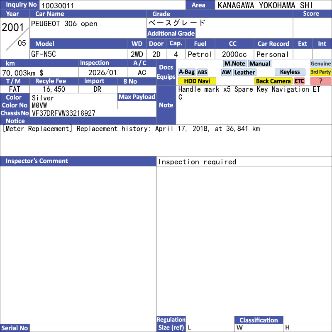This screenshot has height=332, width=332.
Task: Click the Keyless equipment badge
Action: [x=290, y=72]
